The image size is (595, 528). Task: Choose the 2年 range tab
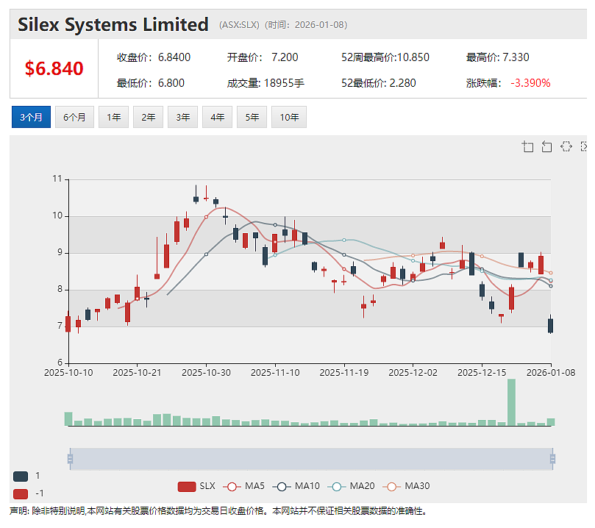(x=148, y=117)
